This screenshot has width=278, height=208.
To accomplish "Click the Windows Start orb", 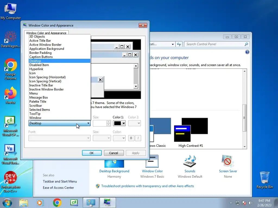I will point(7,203).
